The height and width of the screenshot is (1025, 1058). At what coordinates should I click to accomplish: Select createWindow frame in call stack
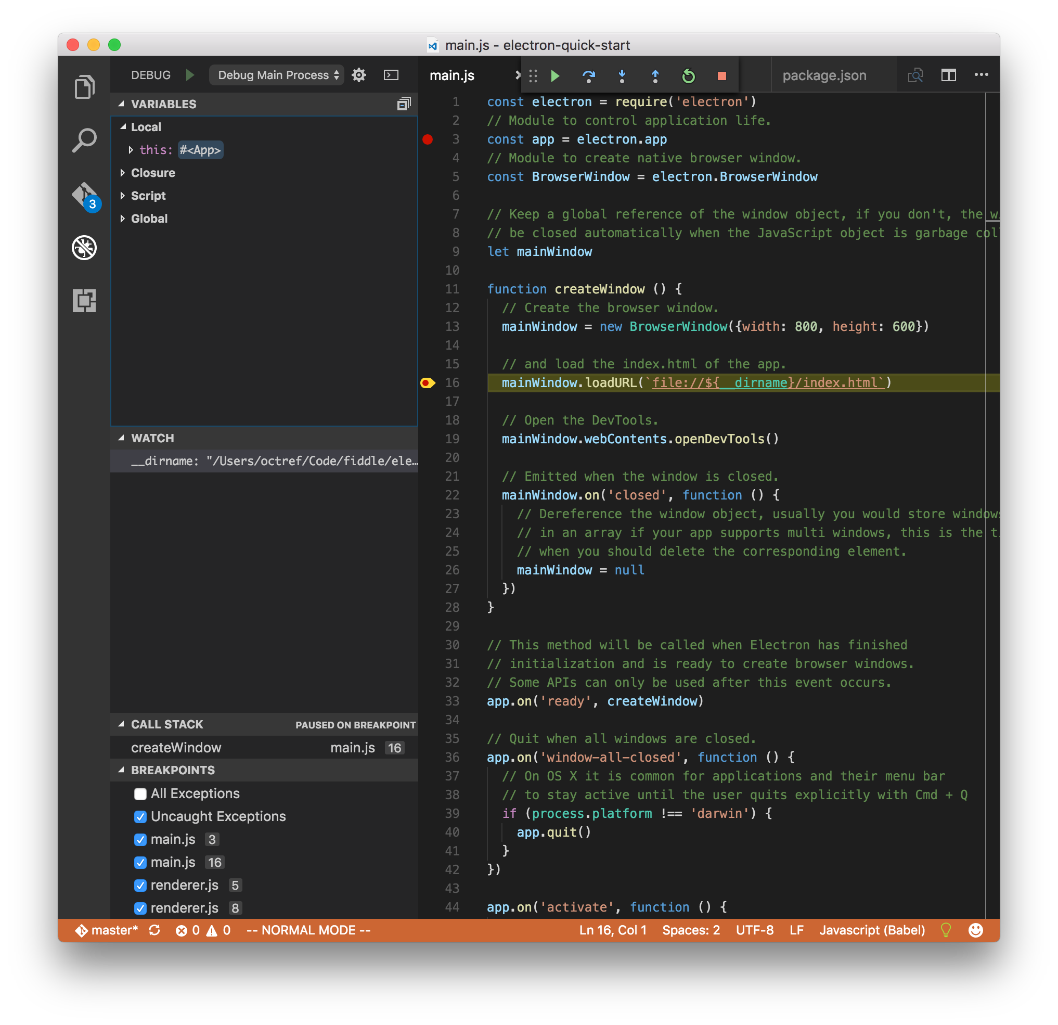pyautogui.click(x=176, y=748)
